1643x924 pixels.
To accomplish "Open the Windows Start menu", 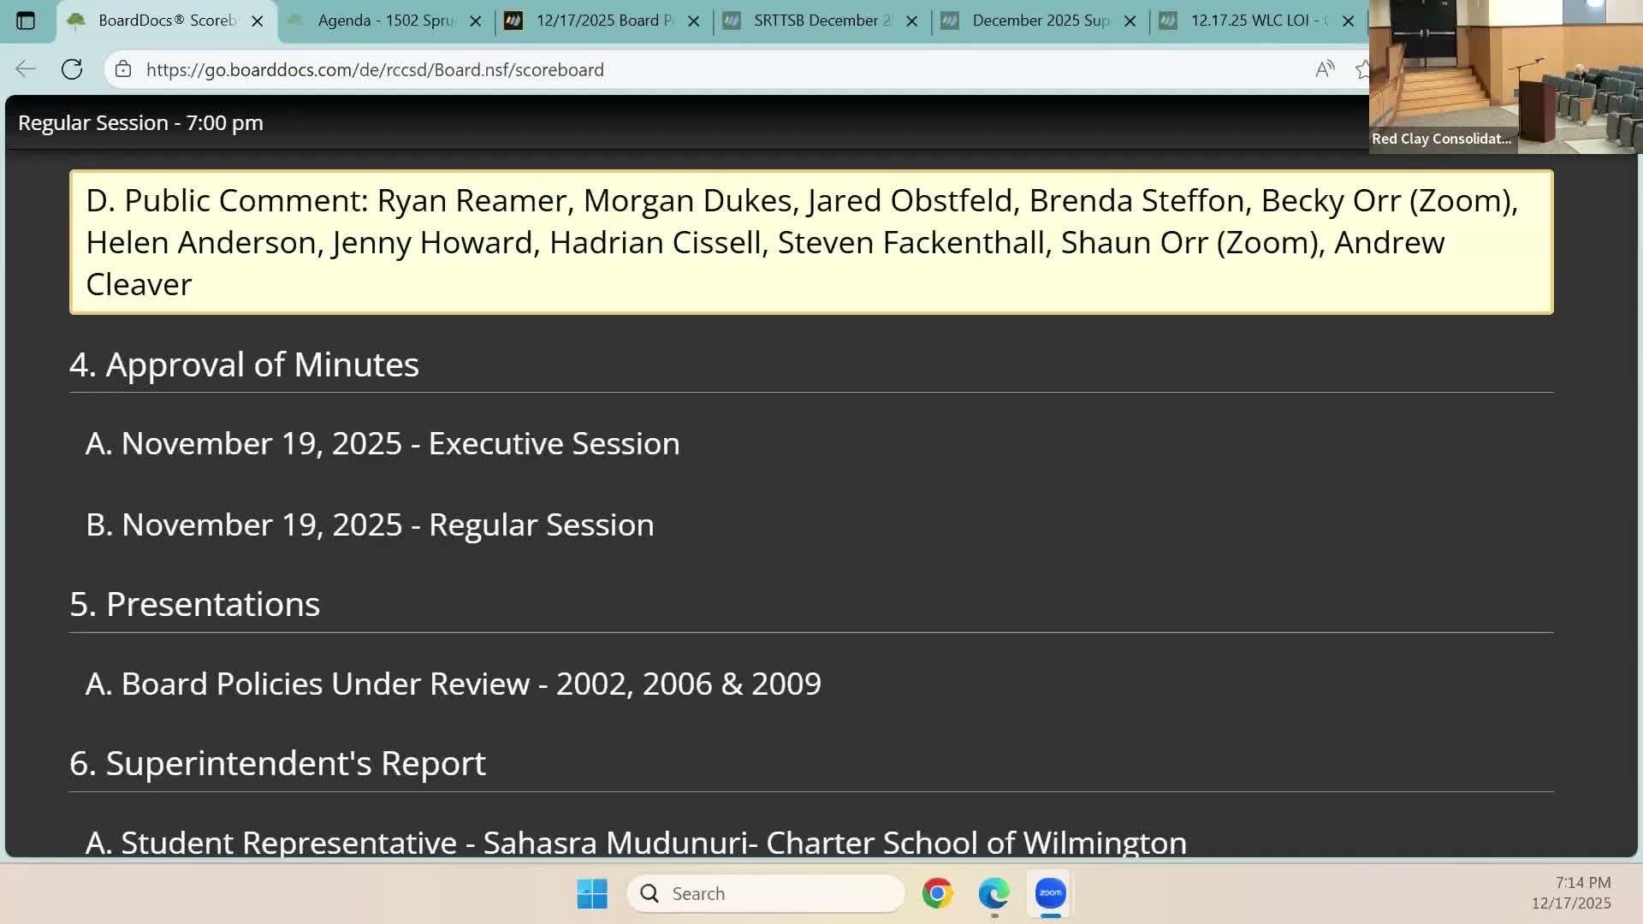I will click(592, 893).
